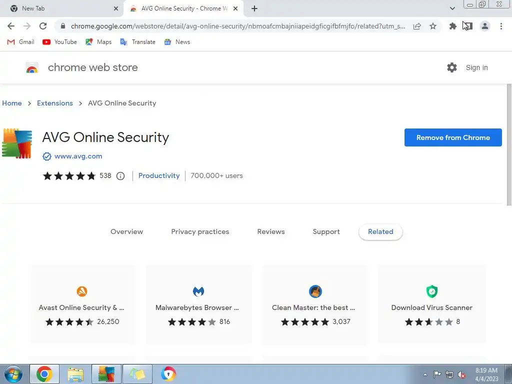Open the Gmail bookmark
The height and width of the screenshot is (384, 512).
pyautogui.click(x=20, y=42)
